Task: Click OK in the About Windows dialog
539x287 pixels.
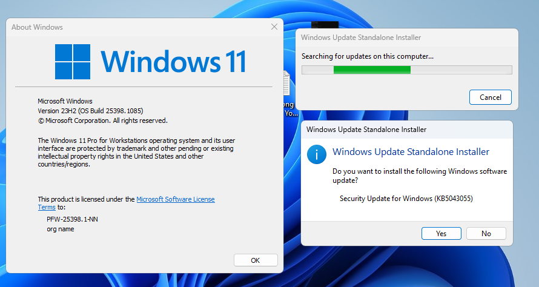Action: [x=256, y=260]
